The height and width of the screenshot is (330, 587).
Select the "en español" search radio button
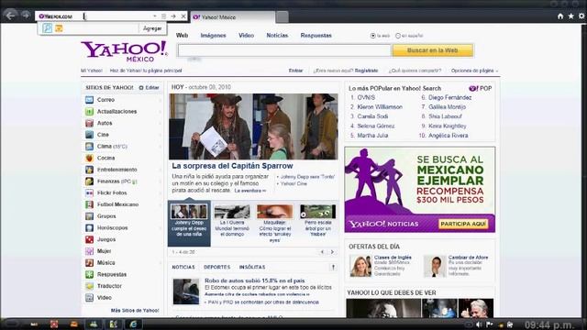(x=398, y=36)
